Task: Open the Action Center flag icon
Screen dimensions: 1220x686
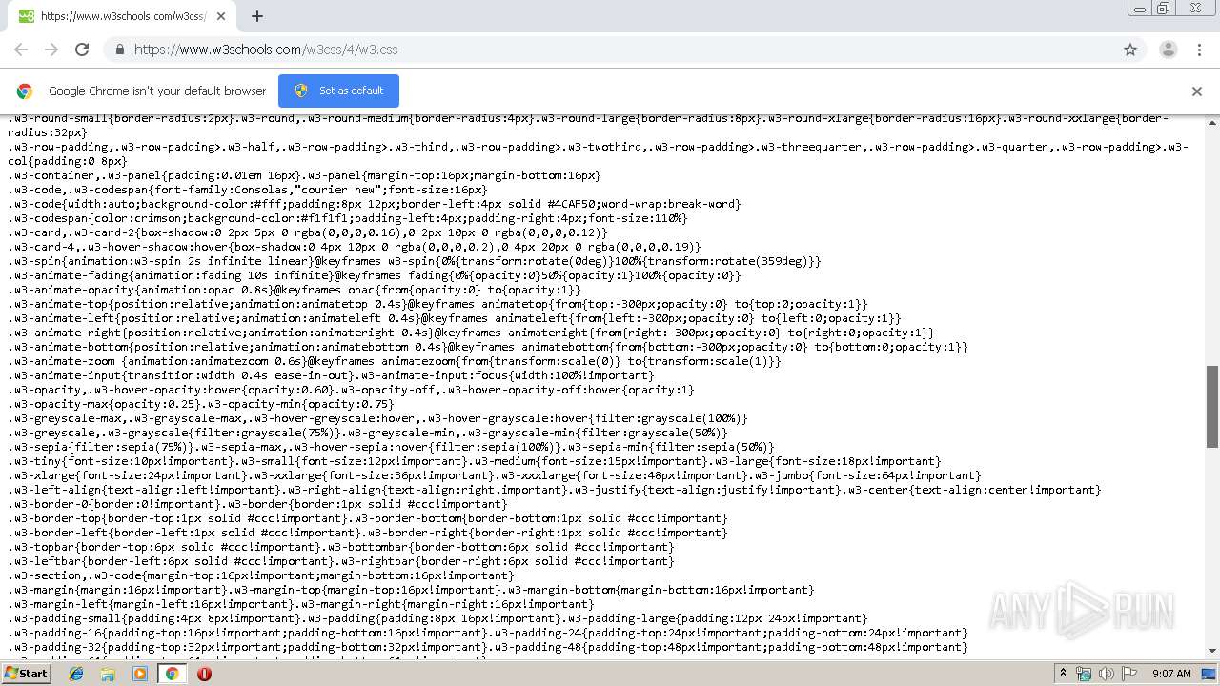Action: (1129, 674)
